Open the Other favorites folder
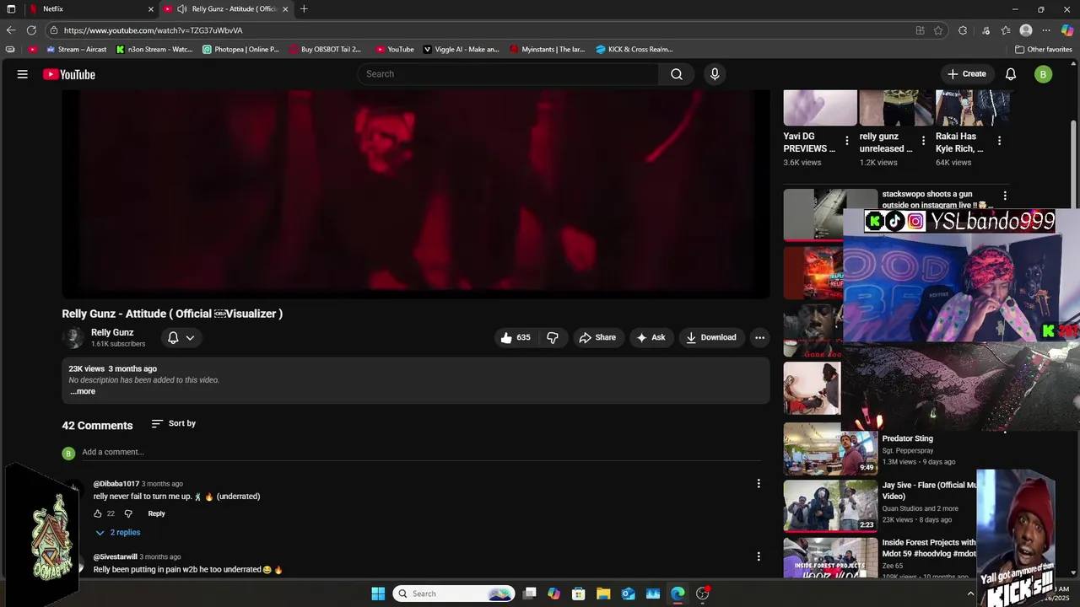 click(x=1044, y=50)
